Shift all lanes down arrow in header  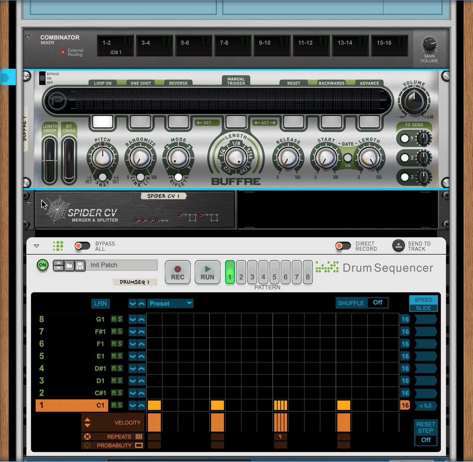coord(133,303)
